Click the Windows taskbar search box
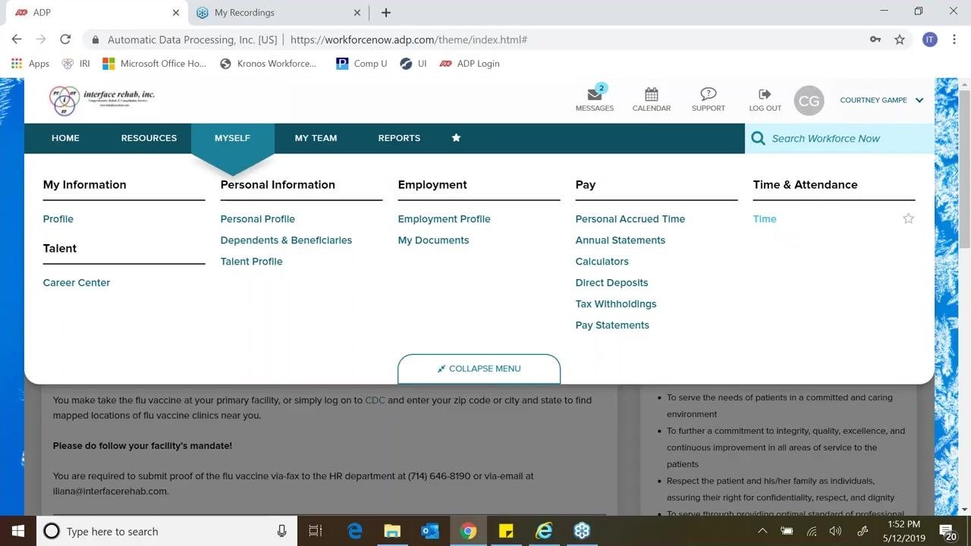 click(x=166, y=531)
